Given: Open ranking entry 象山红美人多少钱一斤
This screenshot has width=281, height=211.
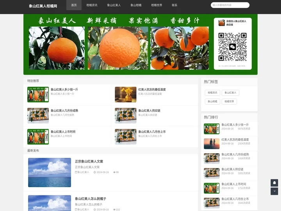Looking at the screenshot, I should (235, 125).
